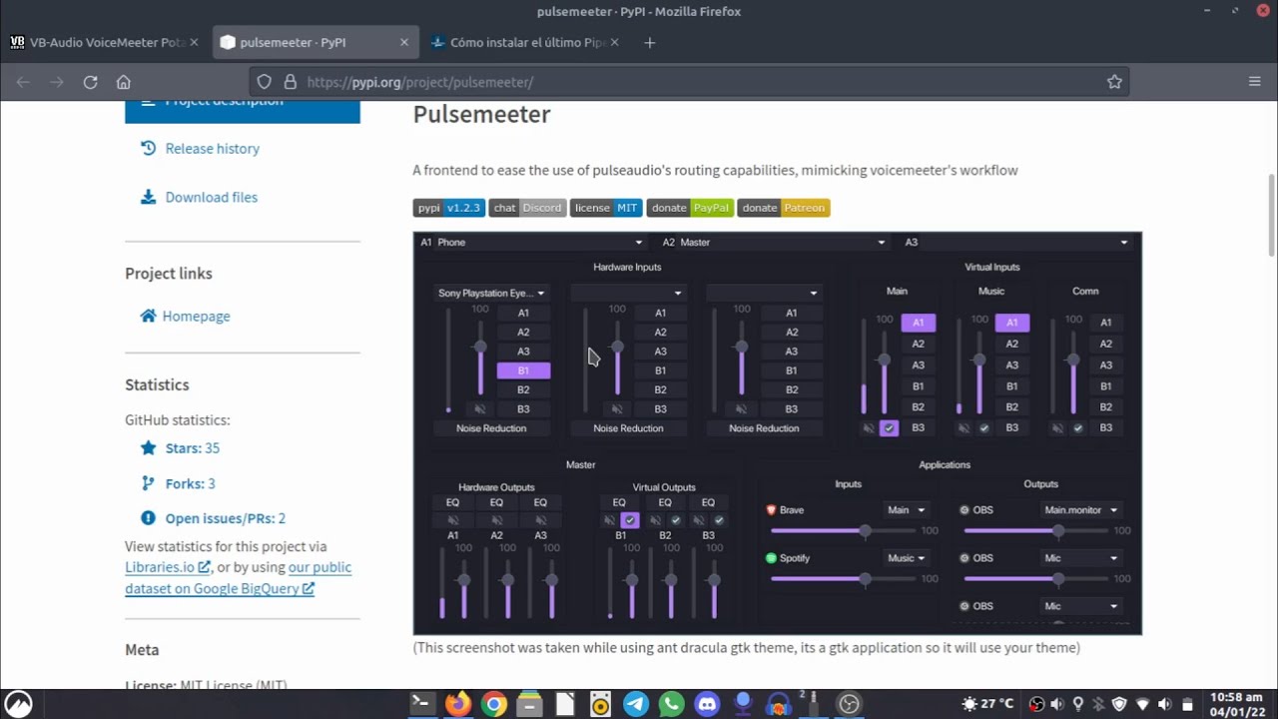Open WhatsApp from the taskbar

pos(672,704)
